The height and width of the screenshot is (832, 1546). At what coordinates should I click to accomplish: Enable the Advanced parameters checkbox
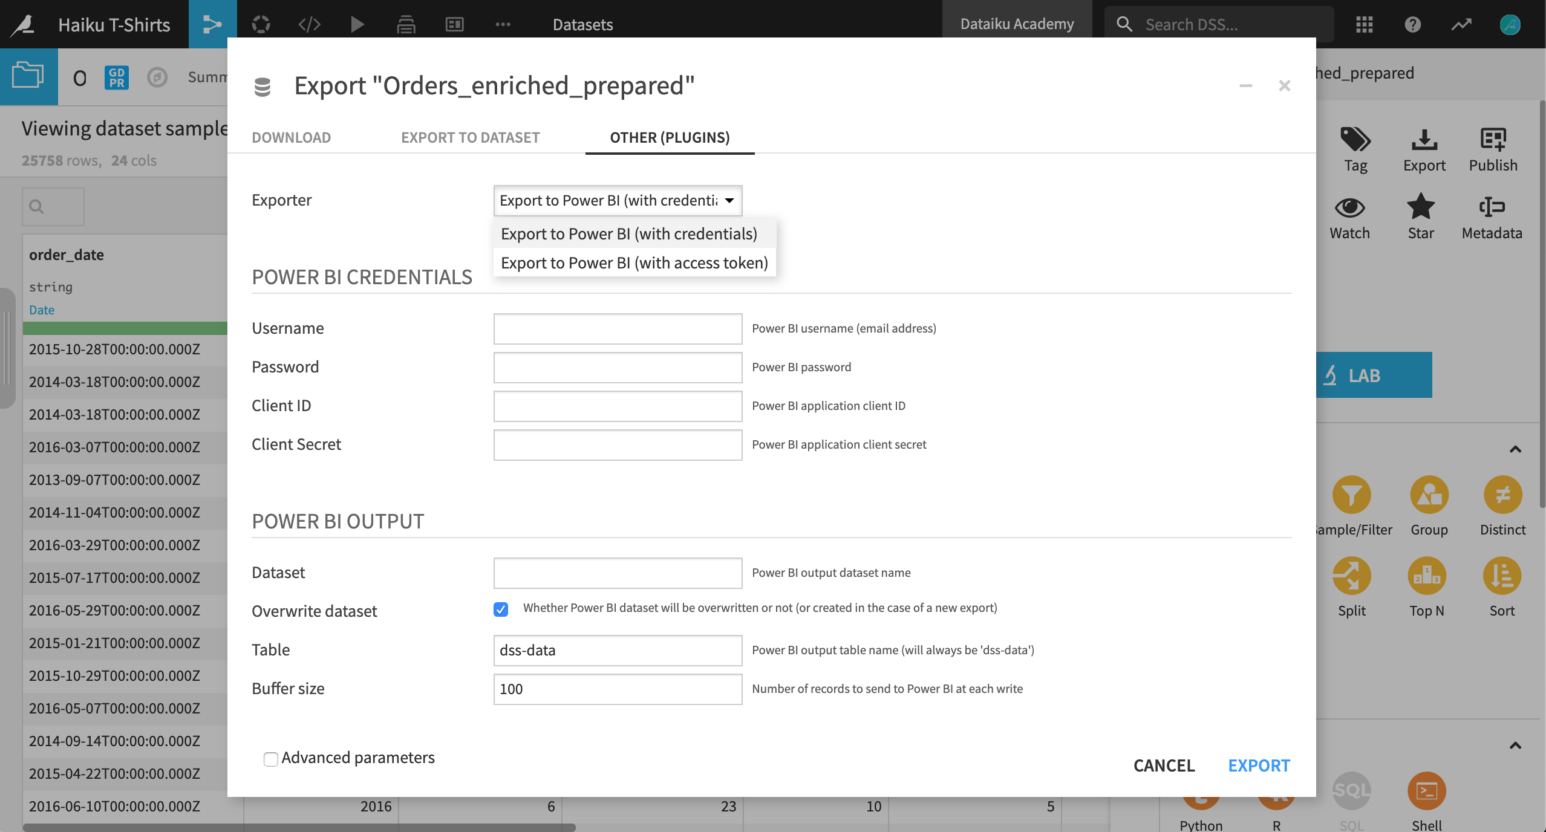(271, 758)
